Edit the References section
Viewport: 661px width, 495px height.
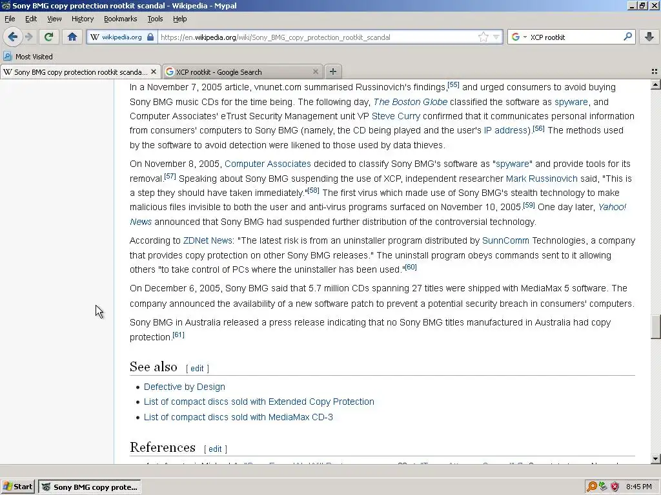(x=215, y=449)
